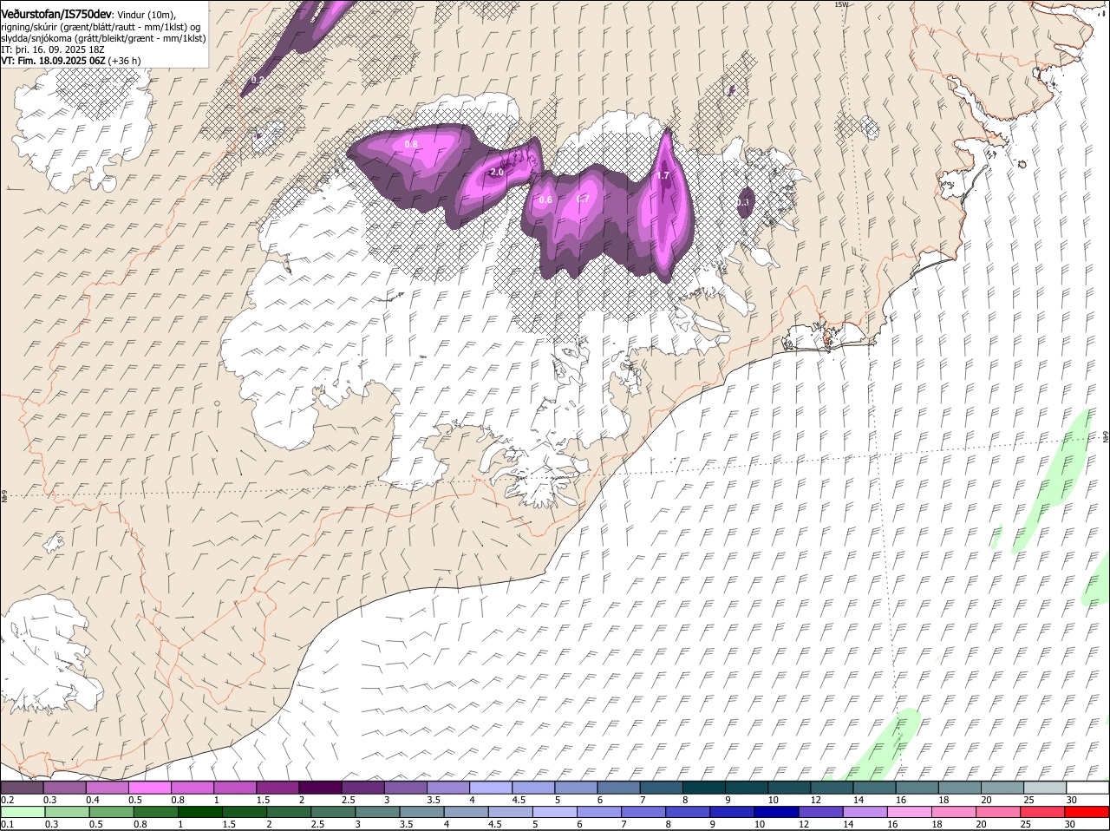This screenshot has width=1110, height=831.
Task: Click the '15W' longitude label at top
Action: 840,4
